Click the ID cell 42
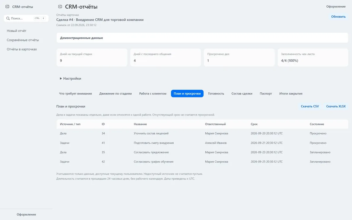Screen dimensions: 352x220 tap(103, 161)
